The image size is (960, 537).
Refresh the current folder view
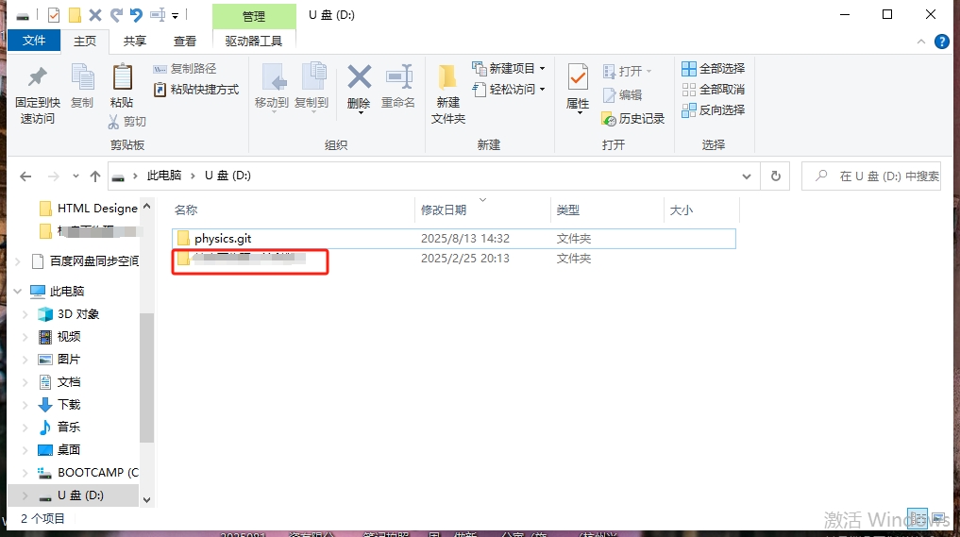pos(776,176)
